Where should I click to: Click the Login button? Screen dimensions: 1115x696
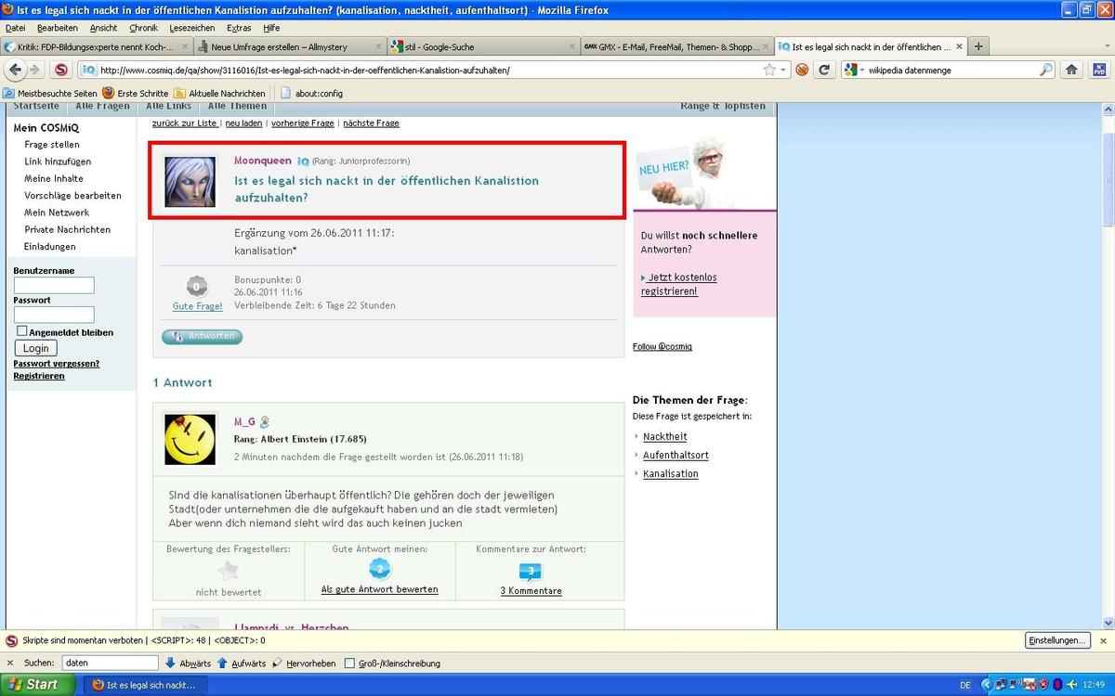tap(35, 348)
